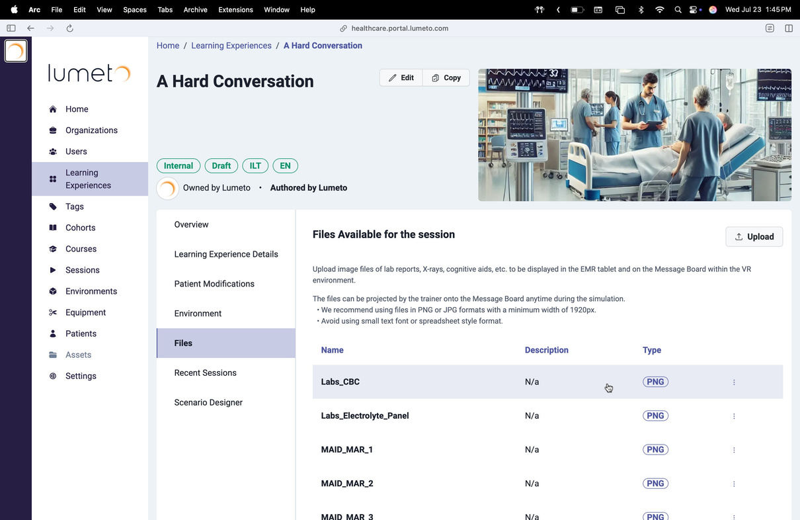
Task: Select the Files tab
Action: [x=226, y=343]
